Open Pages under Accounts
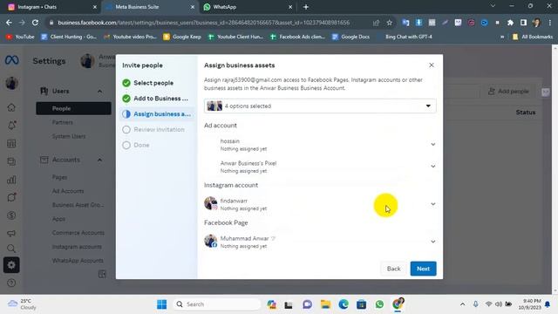The image size is (558, 314). (59, 177)
